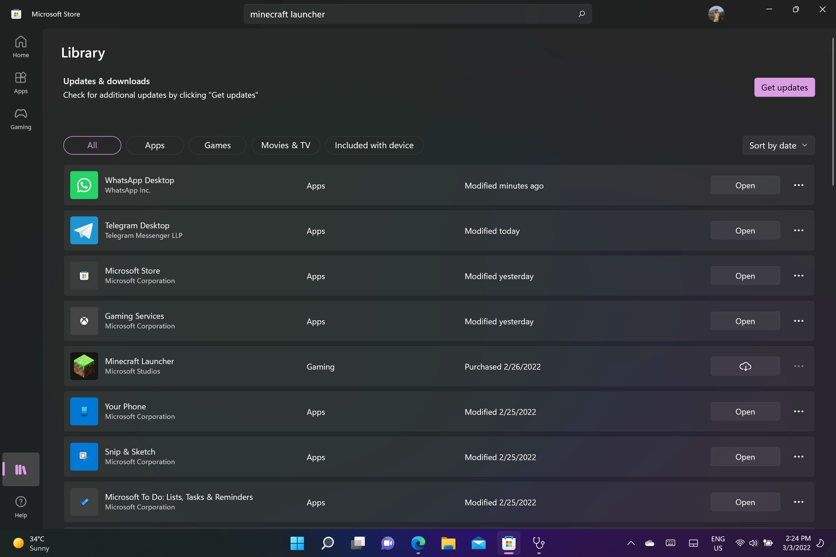Open Help from the sidebar
836x557 pixels.
pos(21,506)
